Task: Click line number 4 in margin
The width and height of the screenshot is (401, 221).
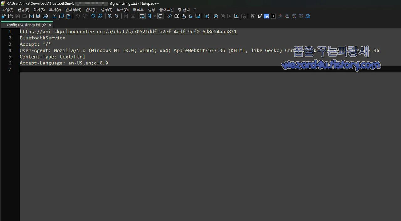Action: [x=10, y=50]
